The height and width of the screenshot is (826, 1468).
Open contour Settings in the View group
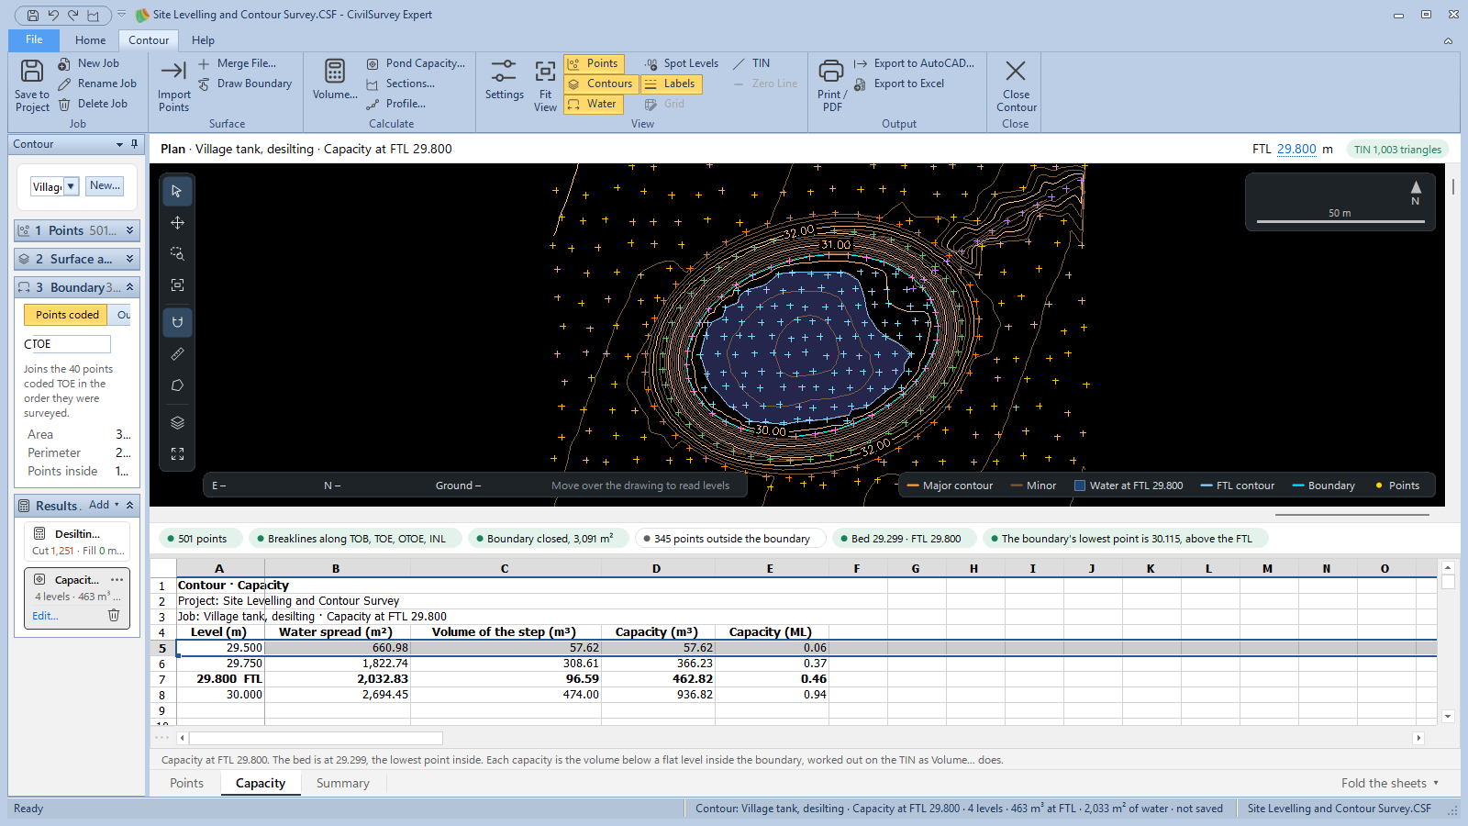point(504,79)
